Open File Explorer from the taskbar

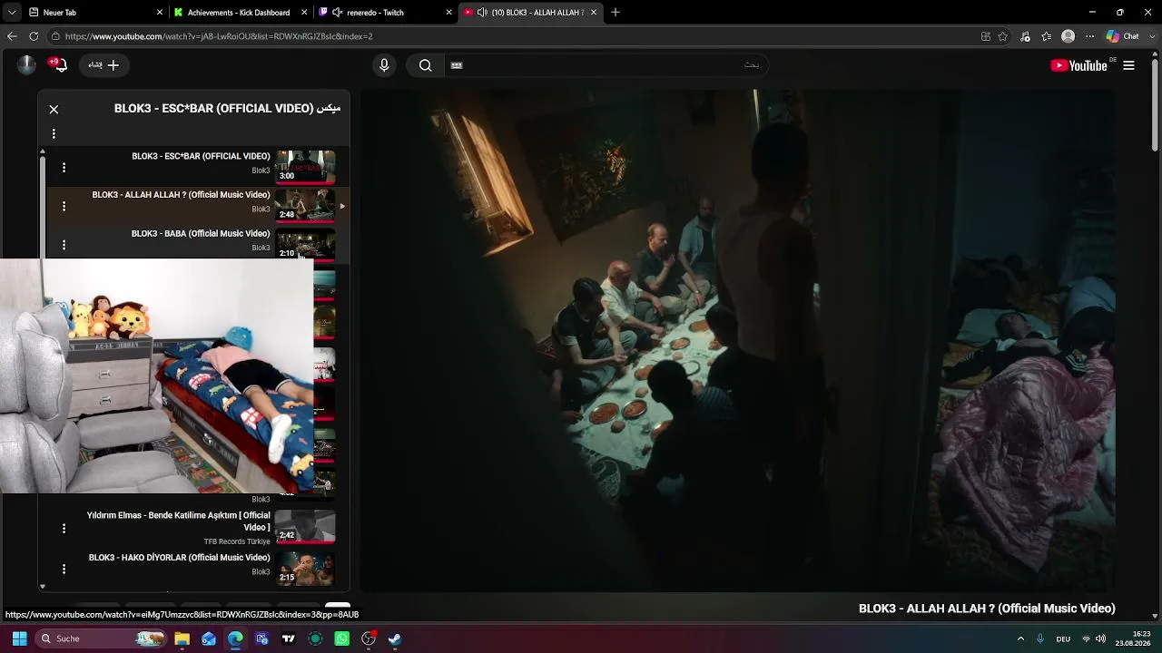[182, 638]
